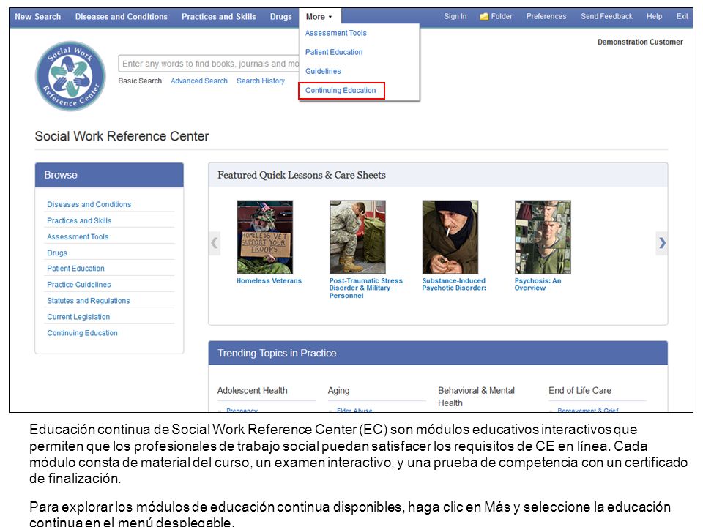Open Current Legislation in Browse panel
Screen dimensions: 703x527
(78, 317)
